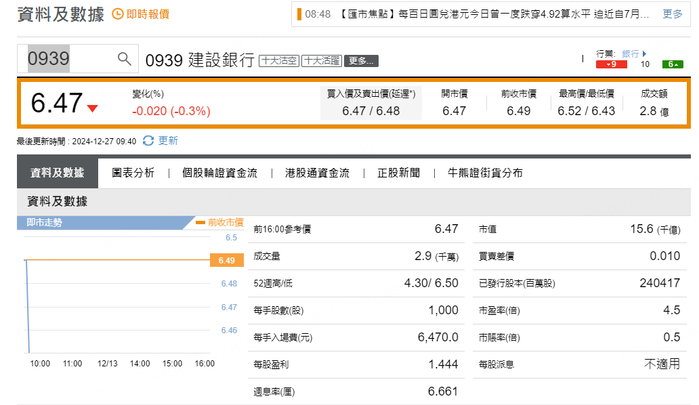
Task: Switch to the 圖表分析 tab
Action: [x=133, y=173]
